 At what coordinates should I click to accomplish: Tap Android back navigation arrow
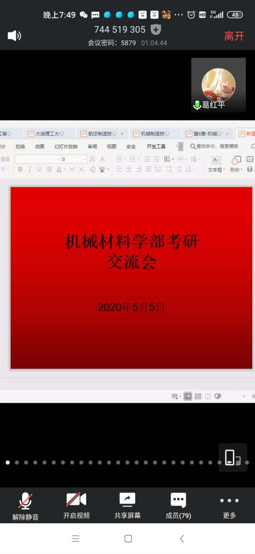(182, 539)
